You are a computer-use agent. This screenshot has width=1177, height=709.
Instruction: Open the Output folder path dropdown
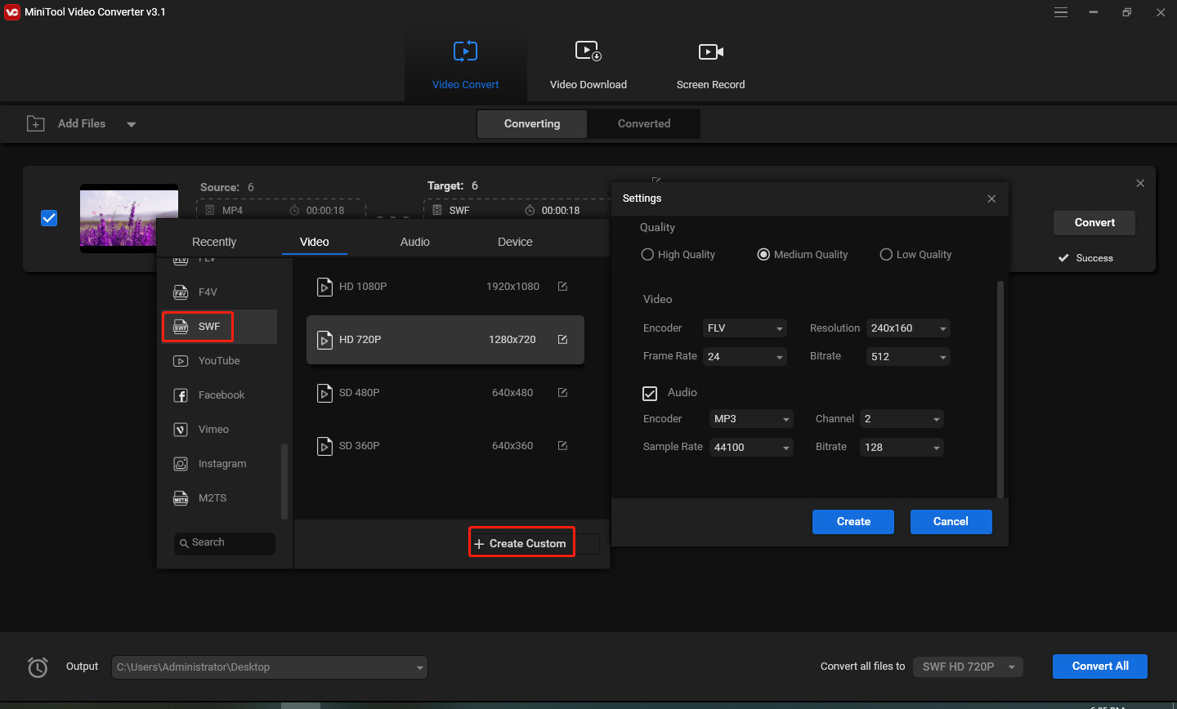(269, 667)
